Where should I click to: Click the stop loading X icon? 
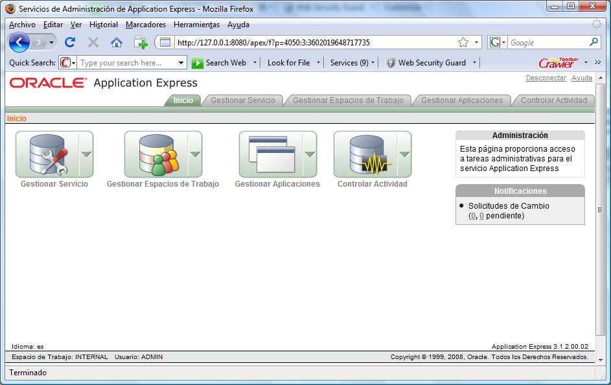tap(93, 42)
